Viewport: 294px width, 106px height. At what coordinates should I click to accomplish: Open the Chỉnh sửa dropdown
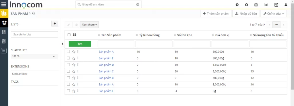(x=274, y=14)
